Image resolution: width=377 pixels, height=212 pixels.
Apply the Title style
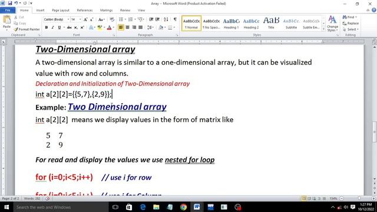(x=271, y=24)
